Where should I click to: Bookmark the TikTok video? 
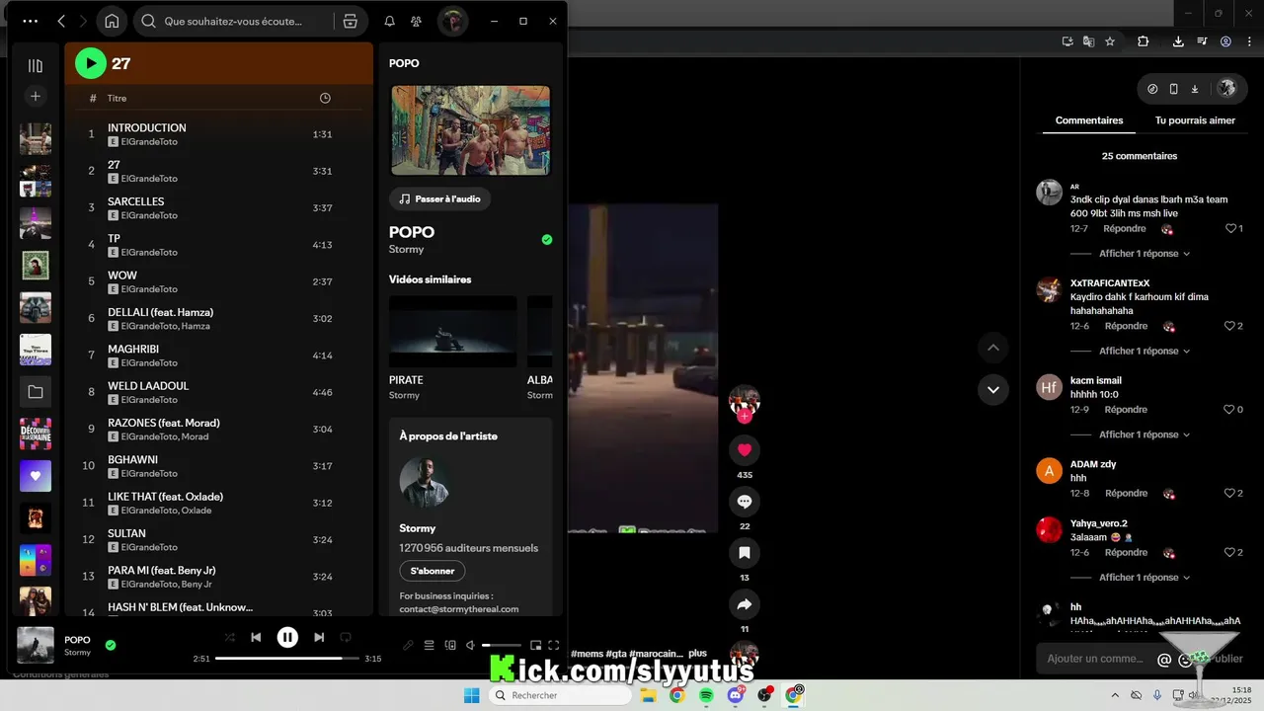(745, 553)
